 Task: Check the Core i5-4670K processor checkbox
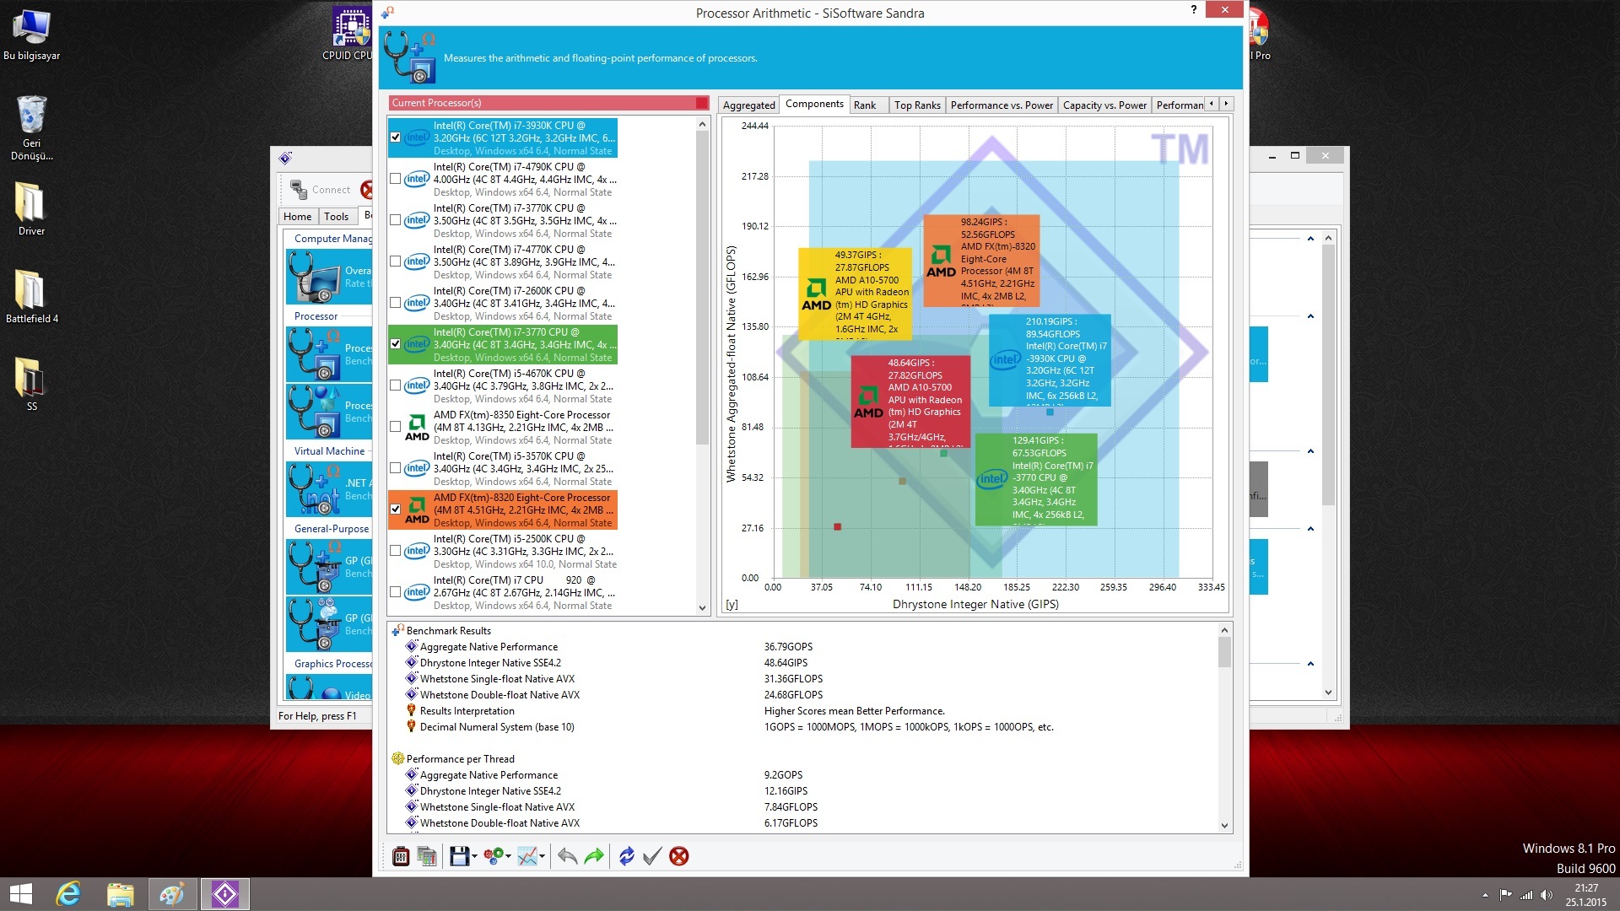tap(395, 385)
